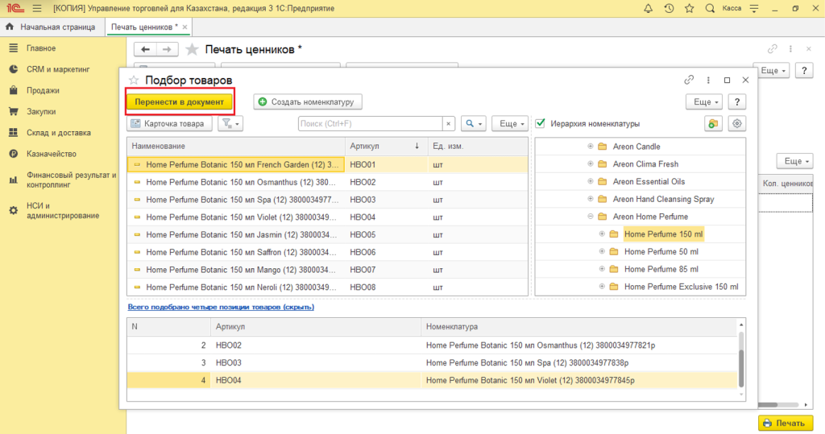Viewport: 825px width, 434px height.
Task: Expand Home Perfume Exclusive 150 ml folder
Action: (602, 286)
